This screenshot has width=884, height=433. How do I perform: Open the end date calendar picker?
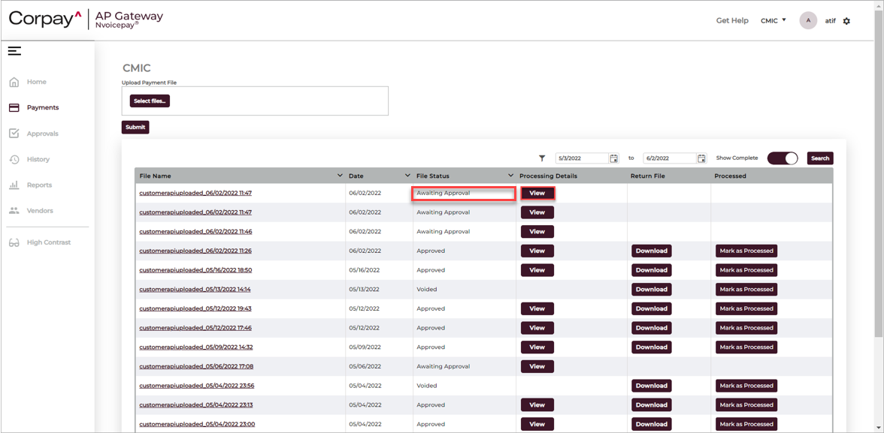click(x=701, y=158)
